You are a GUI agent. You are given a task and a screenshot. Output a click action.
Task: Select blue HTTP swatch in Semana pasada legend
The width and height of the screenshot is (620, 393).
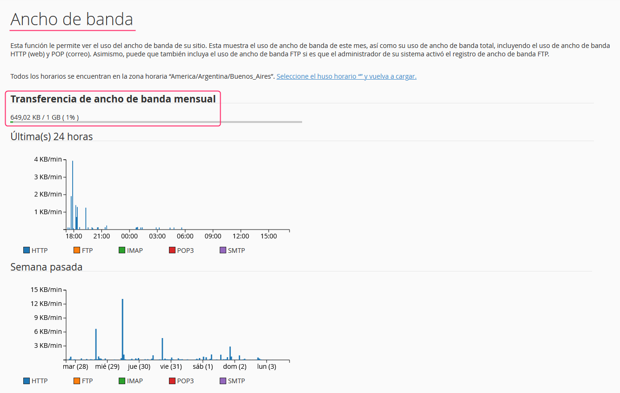click(x=27, y=380)
